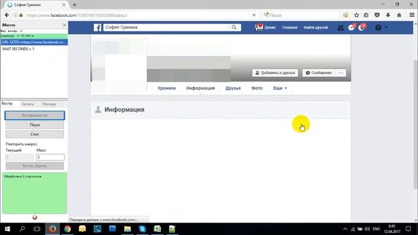Click the Стоп button in iMacros
This screenshot has height=235, width=418.
click(35, 134)
